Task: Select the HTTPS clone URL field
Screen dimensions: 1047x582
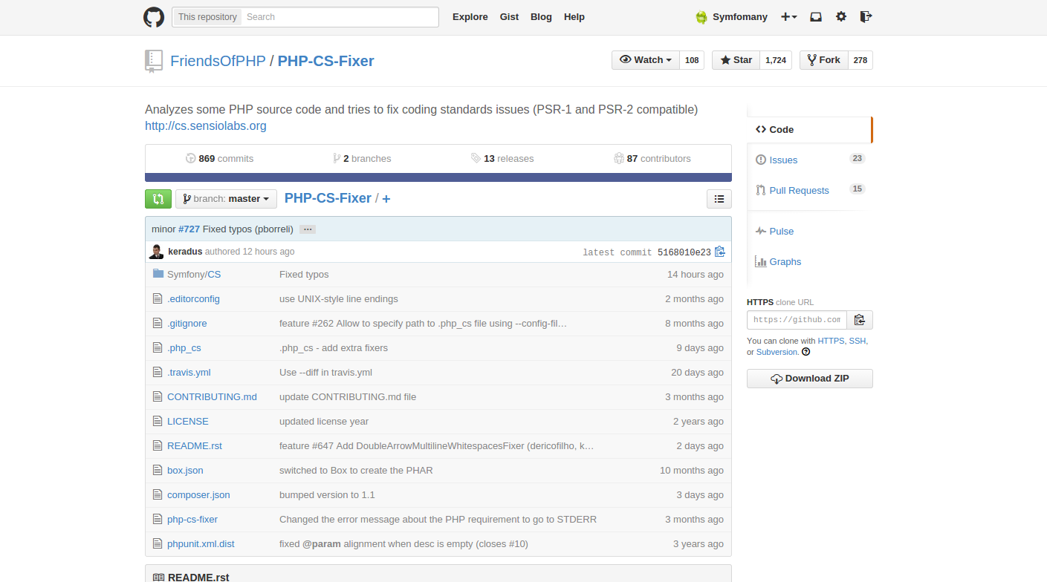Action: (797, 320)
